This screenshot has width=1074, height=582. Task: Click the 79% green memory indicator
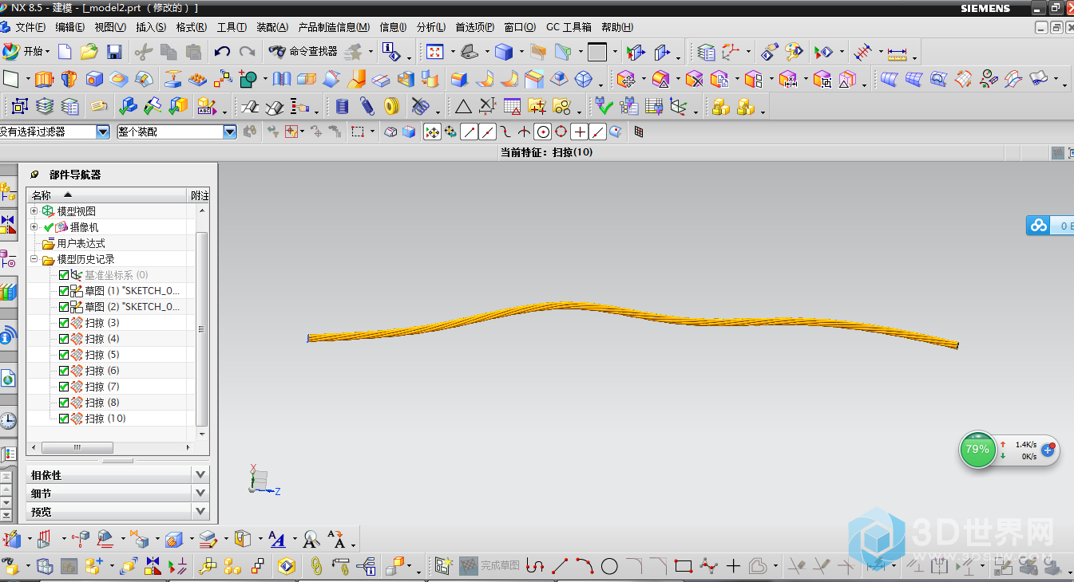pos(977,450)
